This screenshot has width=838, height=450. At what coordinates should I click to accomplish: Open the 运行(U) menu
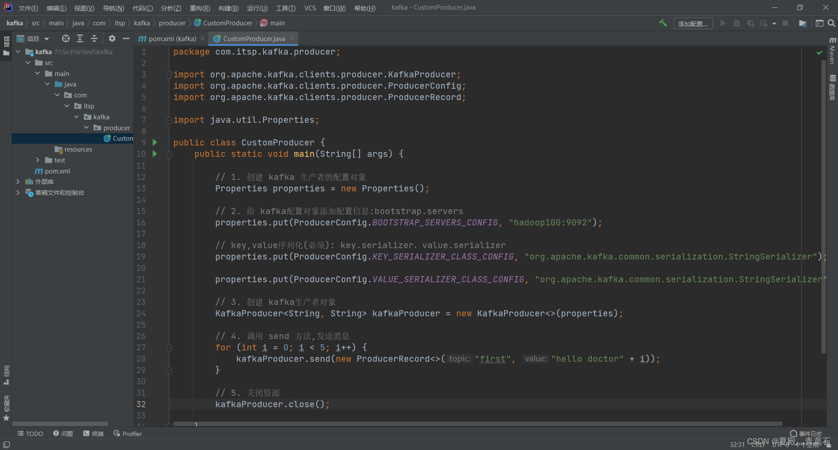coord(258,8)
